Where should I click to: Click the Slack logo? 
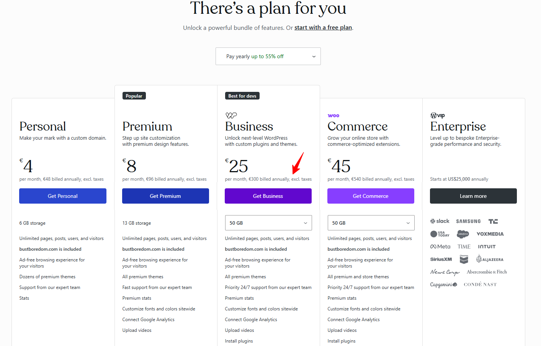tap(440, 221)
